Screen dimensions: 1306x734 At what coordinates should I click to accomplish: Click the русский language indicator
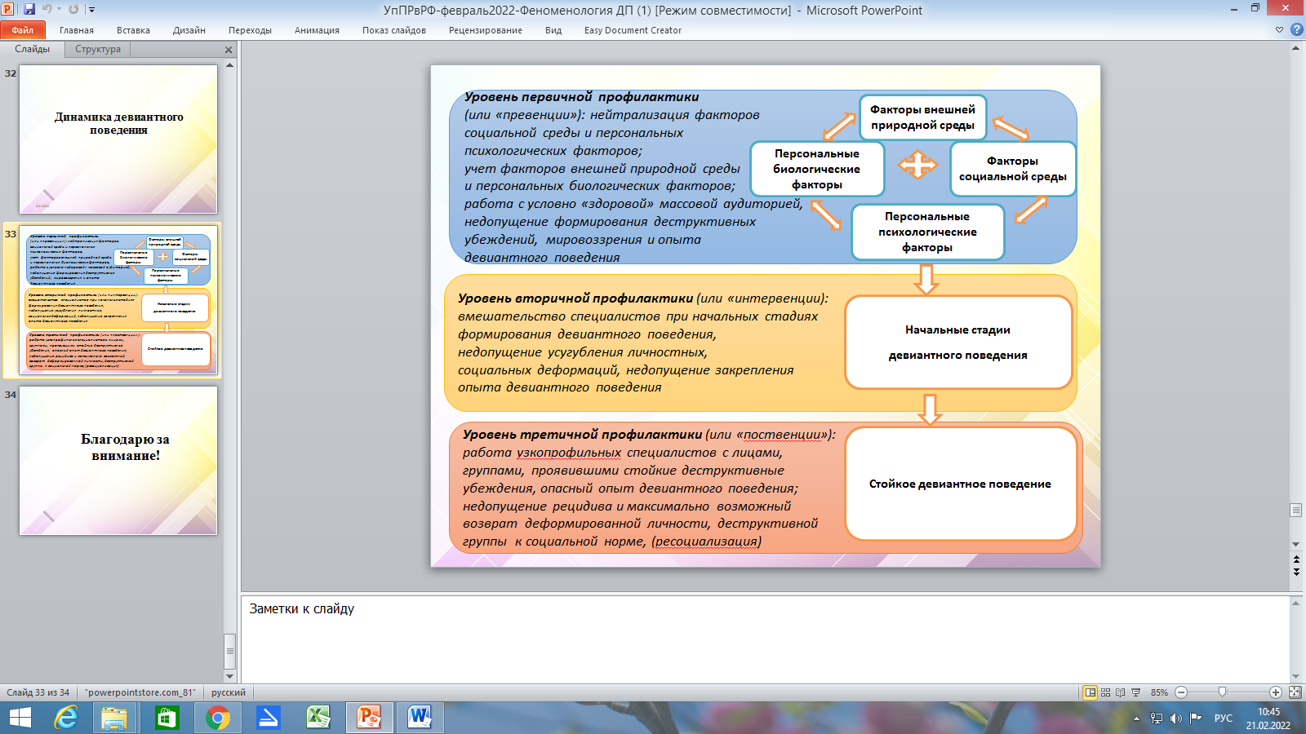[x=229, y=692]
